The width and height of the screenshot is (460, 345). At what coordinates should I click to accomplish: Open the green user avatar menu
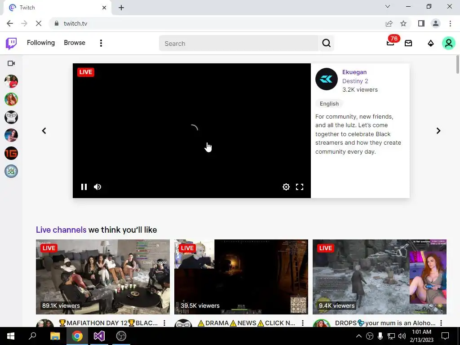tap(449, 43)
